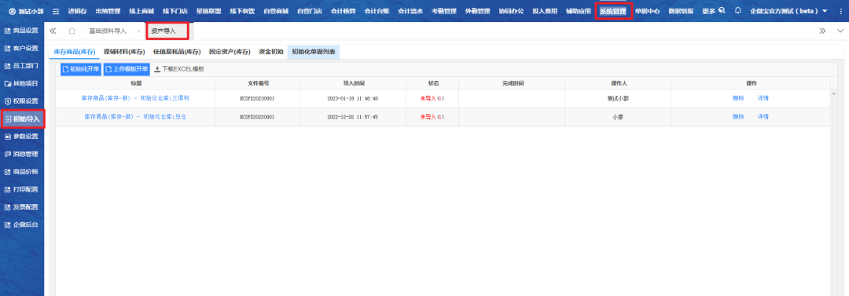Click the 初始化开单 button
The width and height of the screenshot is (849, 296).
click(x=81, y=69)
